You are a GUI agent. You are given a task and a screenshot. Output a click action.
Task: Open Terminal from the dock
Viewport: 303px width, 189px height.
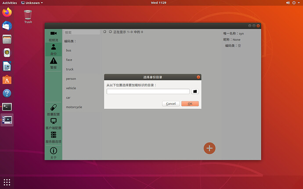(x=7, y=107)
